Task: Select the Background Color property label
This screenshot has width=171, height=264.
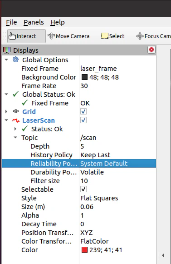Action: point(49,77)
